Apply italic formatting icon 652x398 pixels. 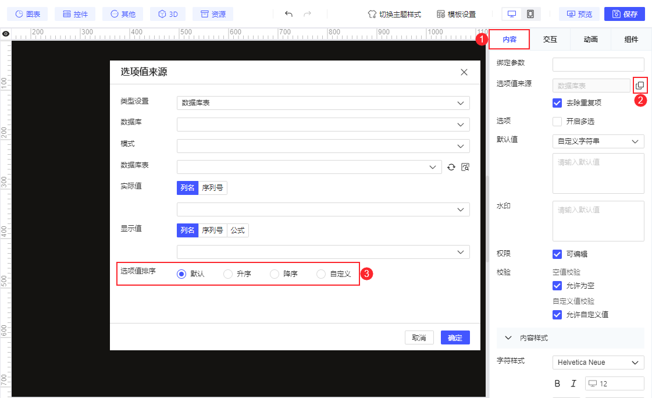(573, 383)
